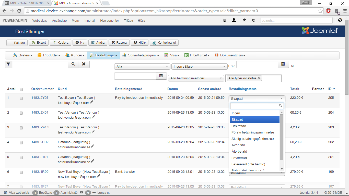
Task: Click the edit pencil for order 1483J2T01 customer
Action: click(x=92, y=161)
